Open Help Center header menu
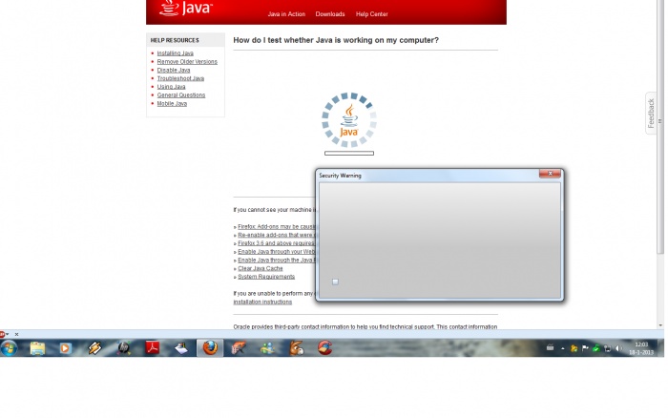Image resolution: width=668 pixels, height=418 pixels. pos(372,14)
